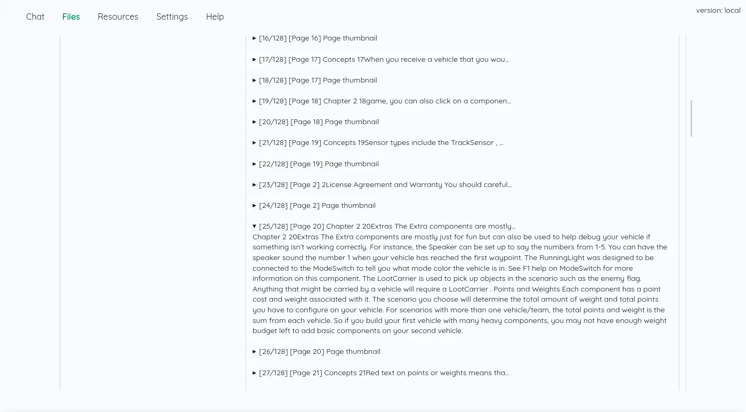
Task: Expand chunk 26/128 Page 20 thumbnail
Action: click(x=319, y=352)
